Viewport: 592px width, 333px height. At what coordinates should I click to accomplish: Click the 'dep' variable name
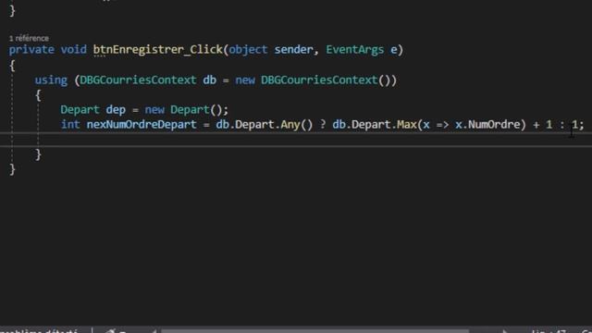coord(116,110)
